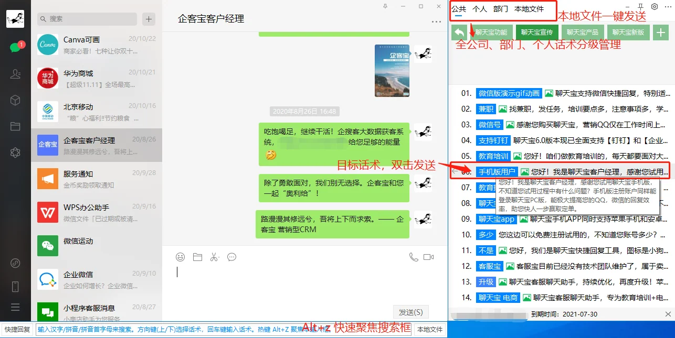Open the emoji picker in chat toolbar
Image resolution: width=675 pixels, height=338 pixels.
(x=181, y=257)
